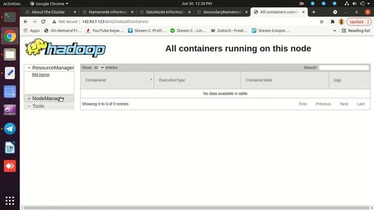Open the Activities overview
This screenshot has height=210, width=374.
[12, 3]
